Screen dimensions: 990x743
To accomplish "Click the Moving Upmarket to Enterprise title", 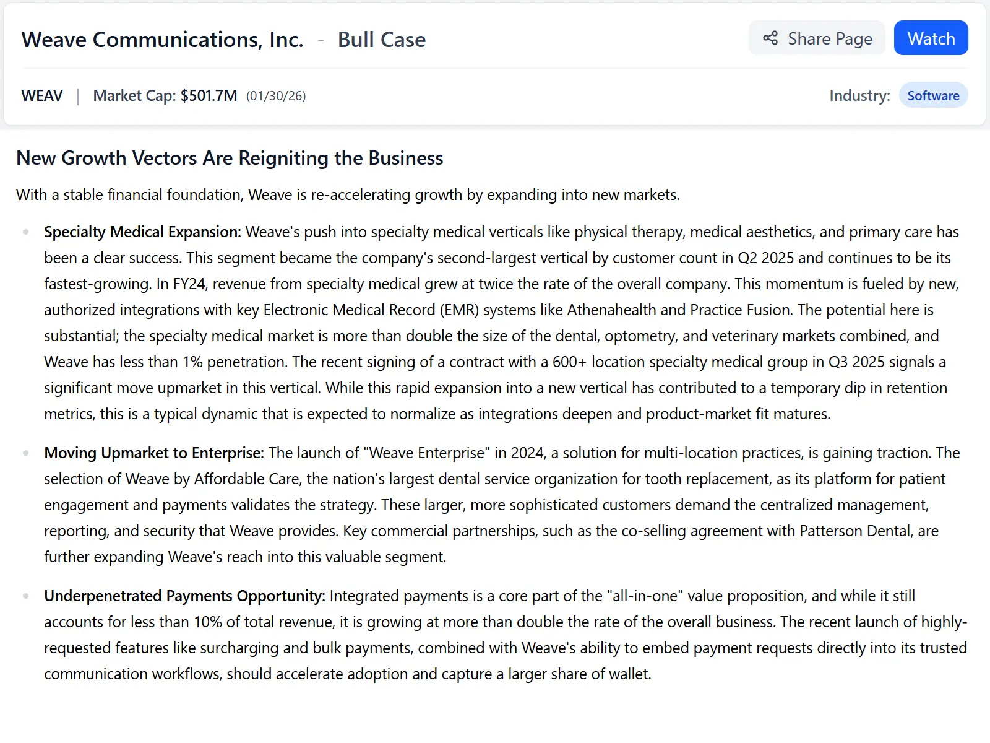I will pos(154,453).
